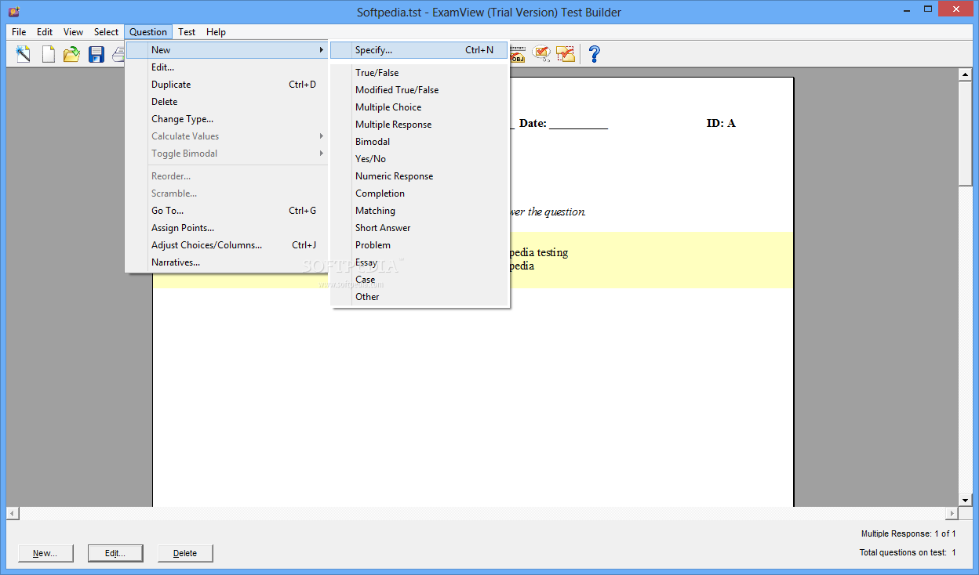This screenshot has width=979, height=575.
Task: Select Go To... menu entry
Action: tap(227, 211)
